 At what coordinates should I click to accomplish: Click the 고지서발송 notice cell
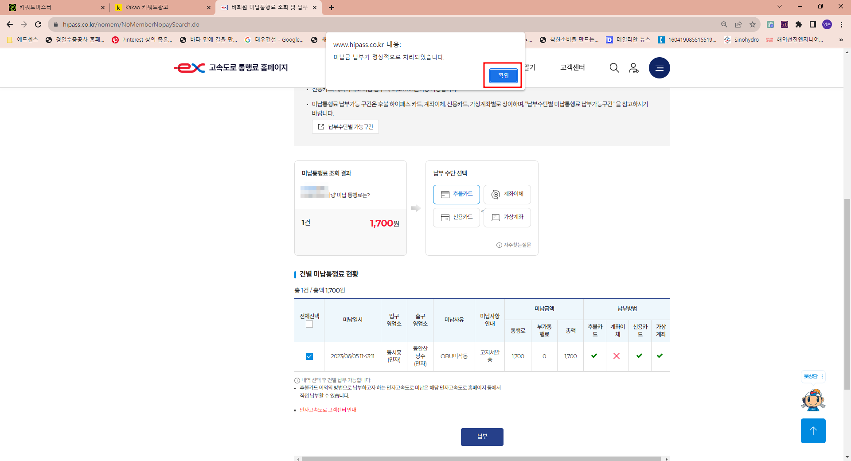tap(490, 356)
